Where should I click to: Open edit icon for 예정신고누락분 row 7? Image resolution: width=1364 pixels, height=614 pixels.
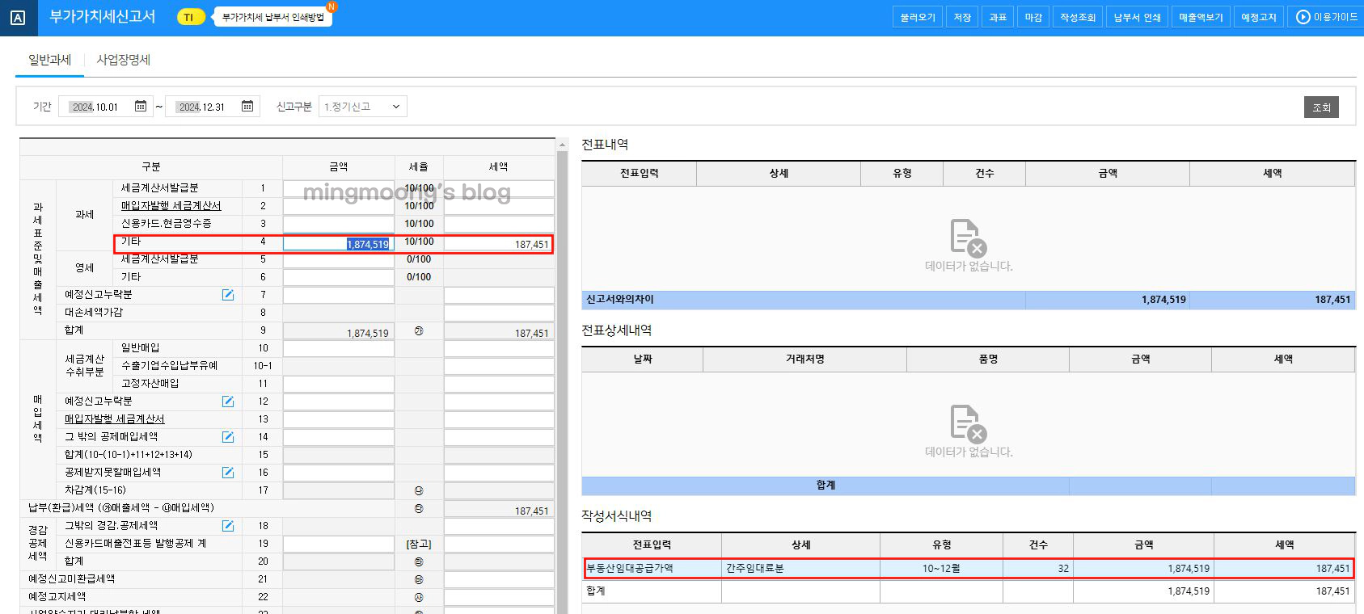point(228,295)
